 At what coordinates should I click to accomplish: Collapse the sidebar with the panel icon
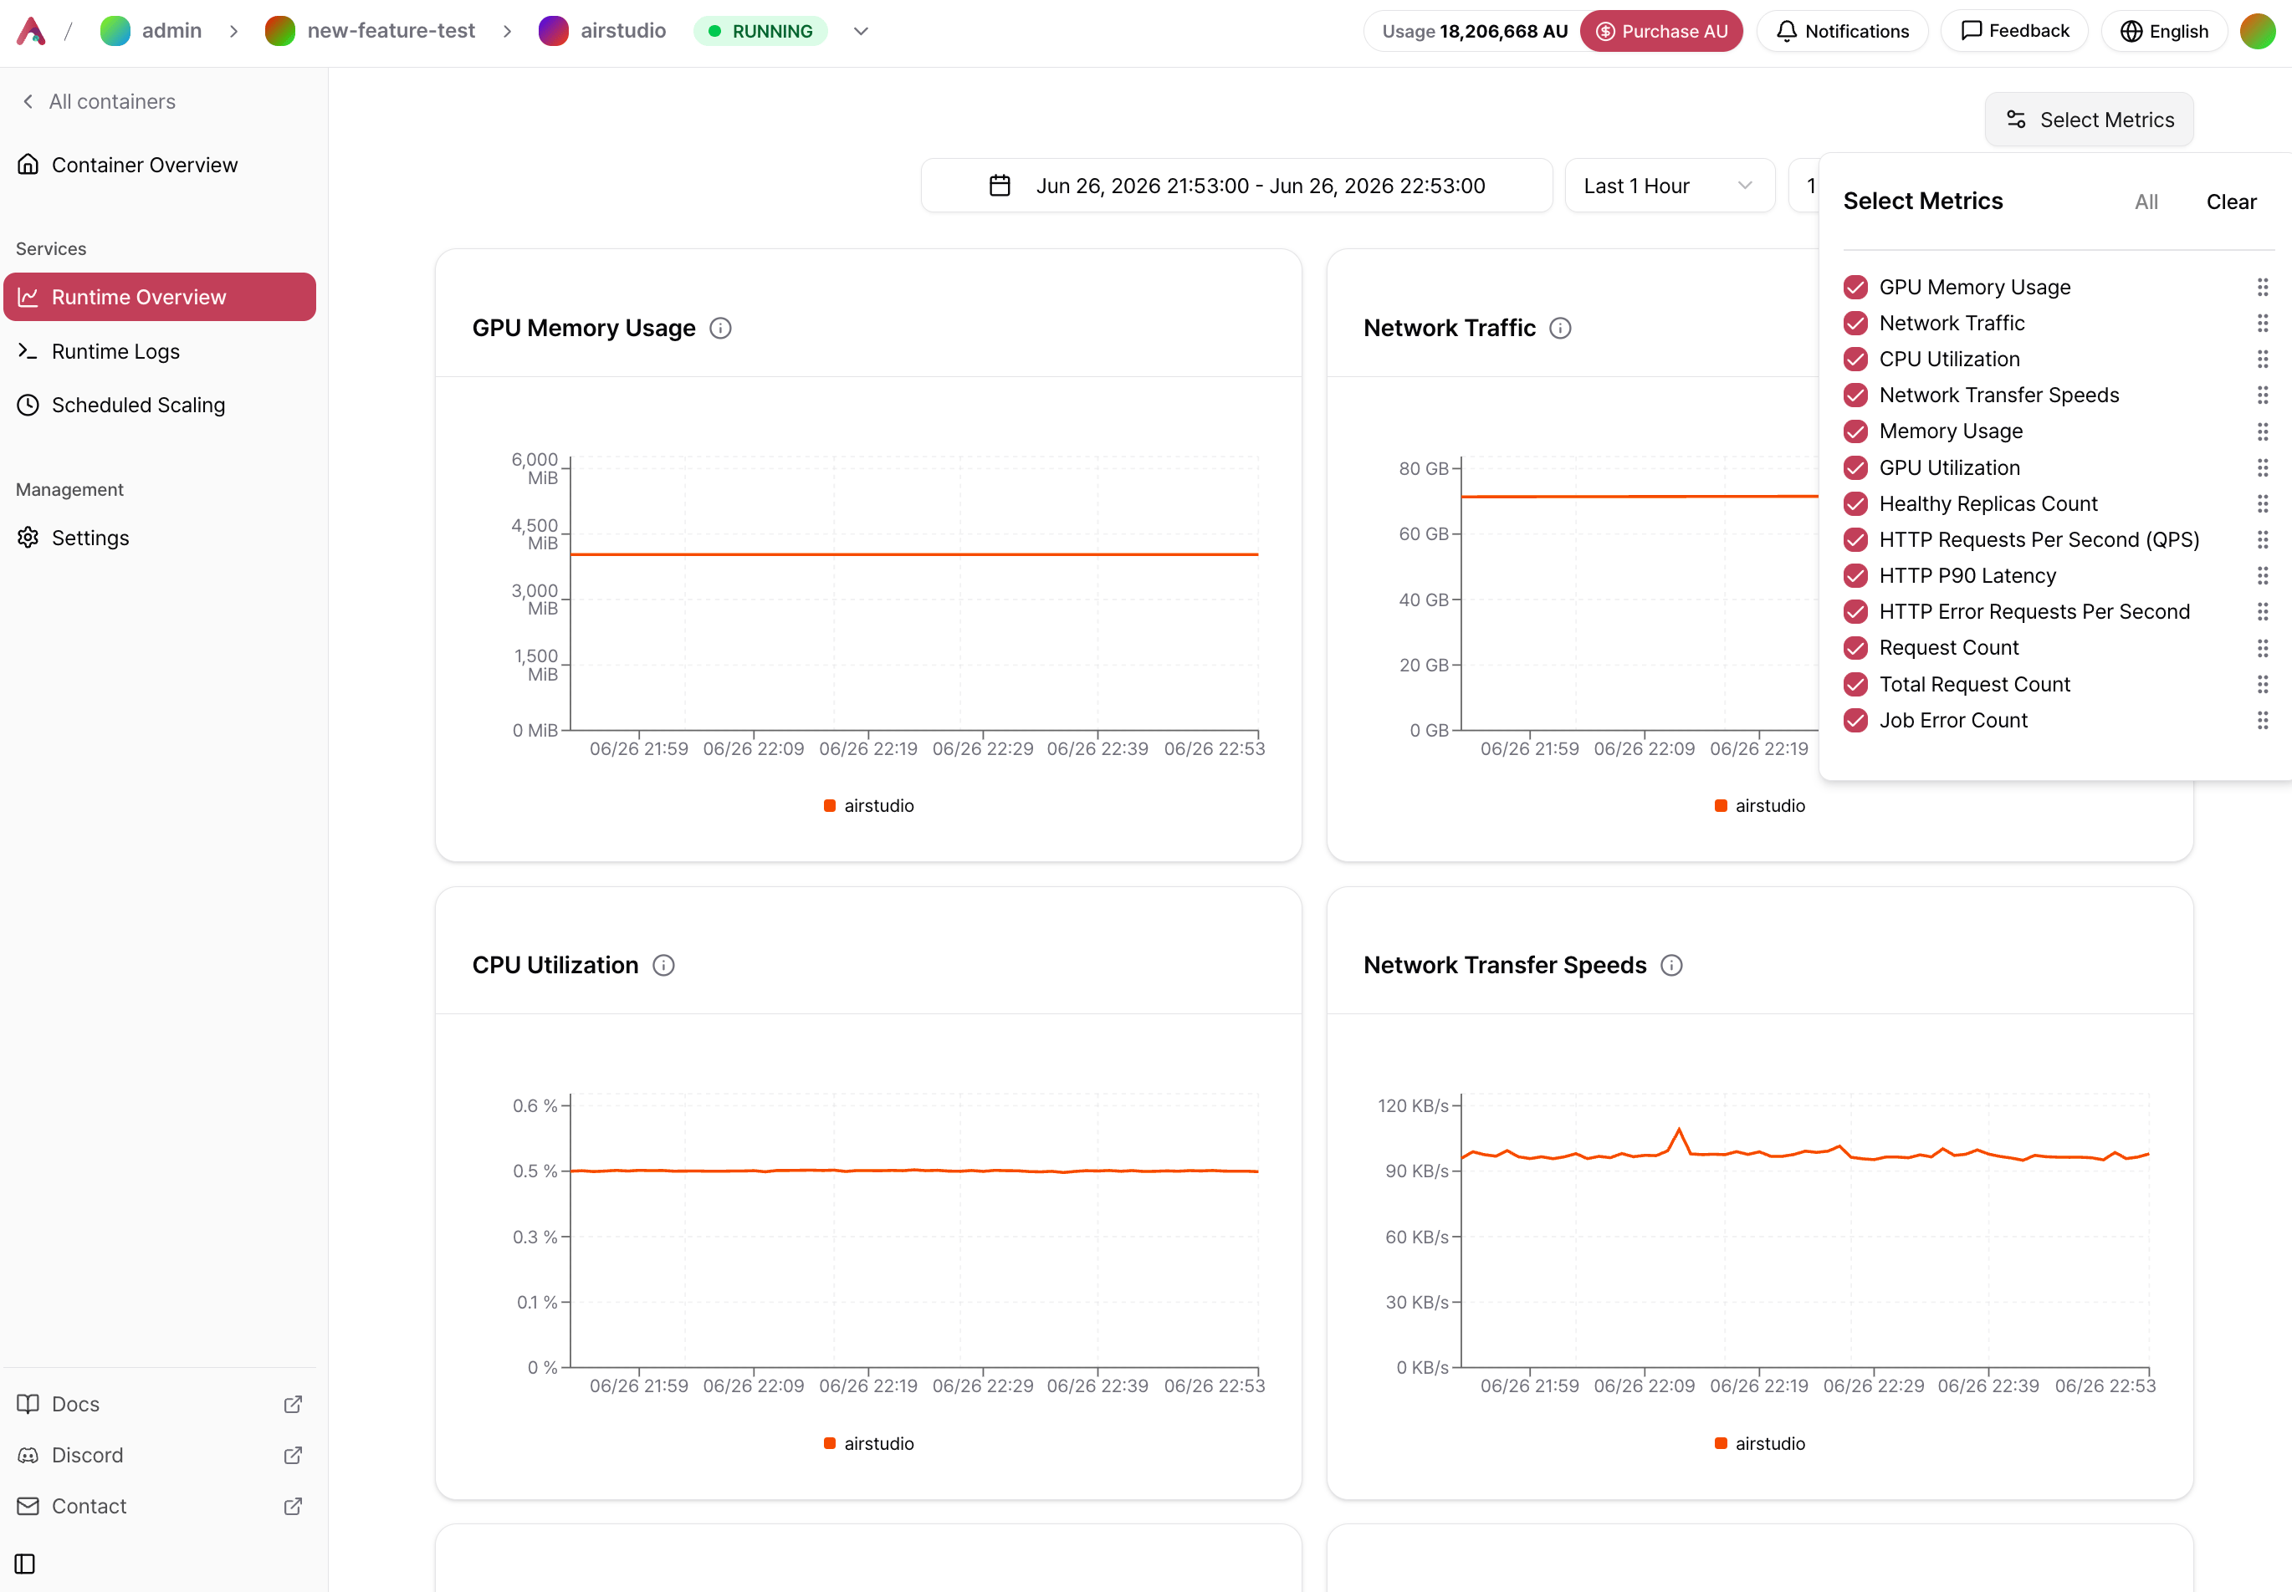(x=25, y=1563)
